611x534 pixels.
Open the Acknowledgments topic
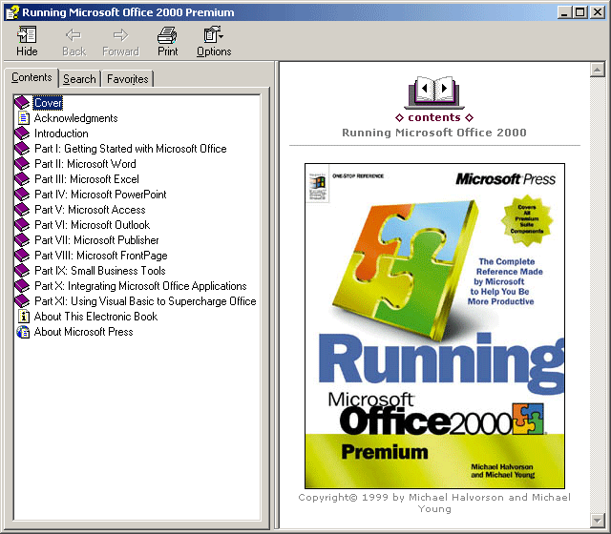pyautogui.click(x=75, y=118)
